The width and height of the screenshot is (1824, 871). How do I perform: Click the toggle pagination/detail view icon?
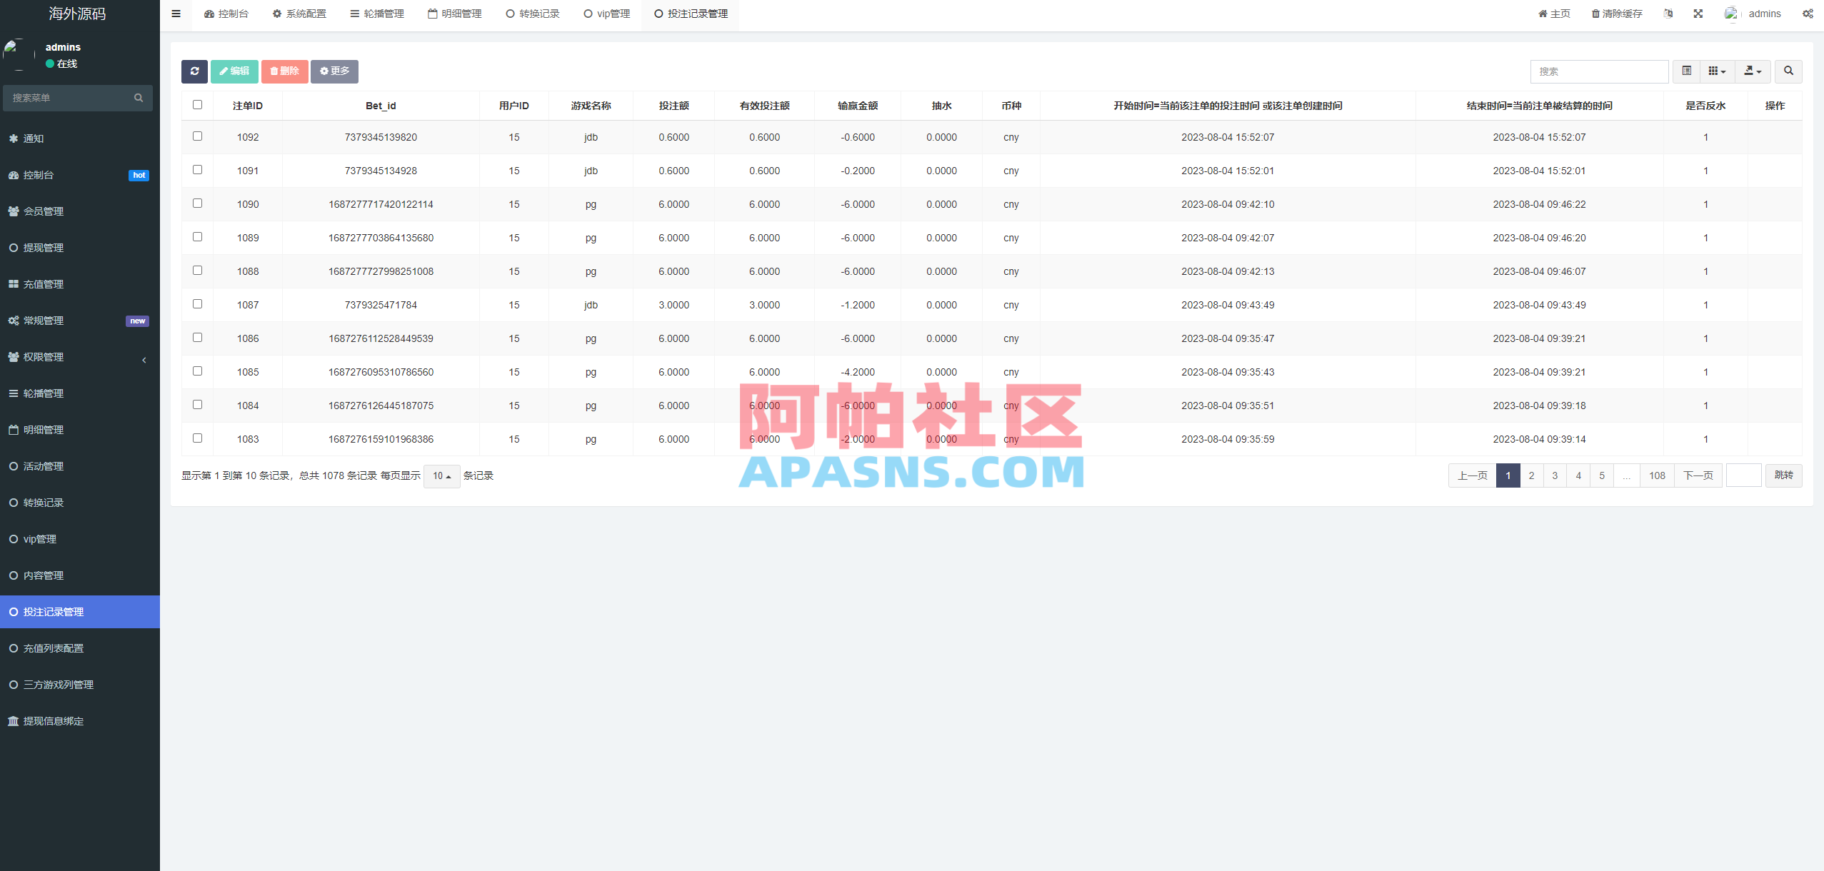[1687, 71]
